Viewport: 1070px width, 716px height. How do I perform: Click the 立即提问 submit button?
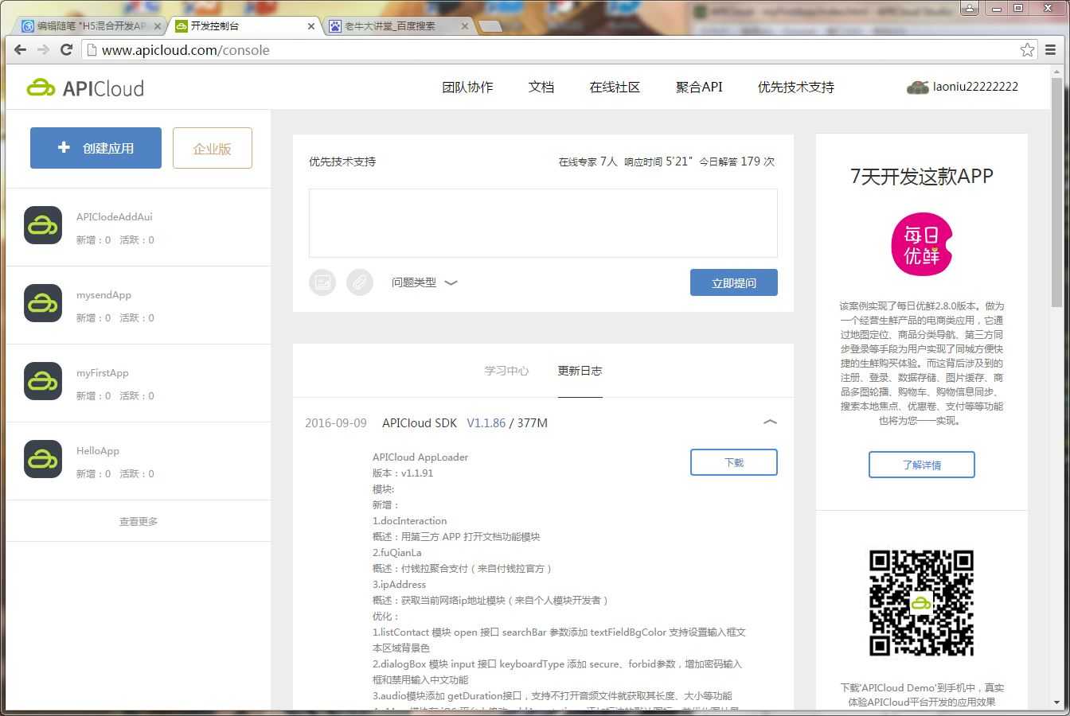point(733,282)
